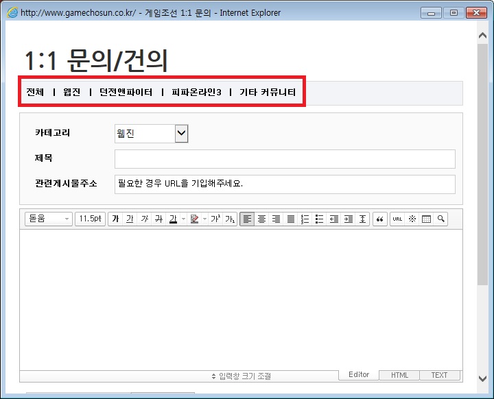Insert blockquote using quote icon
This screenshot has width=494, height=399.
pyautogui.click(x=380, y=219)
